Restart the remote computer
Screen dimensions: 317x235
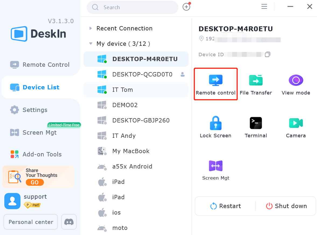coord(225,206)
